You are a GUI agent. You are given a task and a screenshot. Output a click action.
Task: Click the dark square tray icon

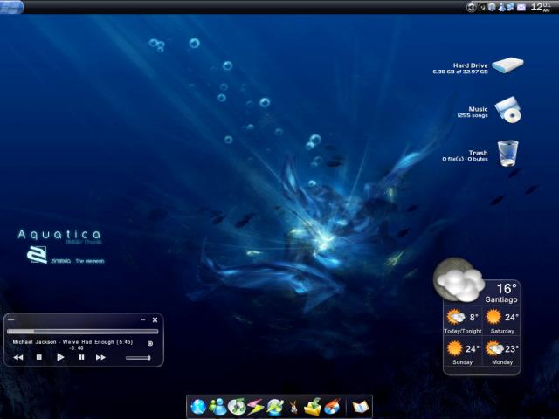482,7
